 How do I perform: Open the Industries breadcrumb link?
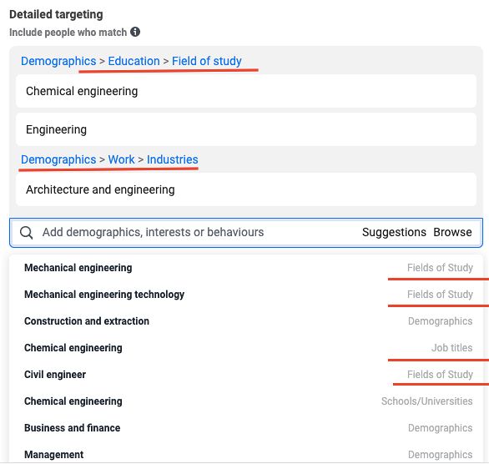pos(173,159)
